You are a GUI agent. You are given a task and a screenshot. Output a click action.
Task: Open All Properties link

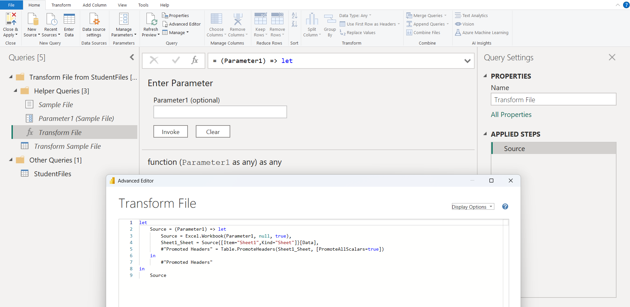(511, 114)
